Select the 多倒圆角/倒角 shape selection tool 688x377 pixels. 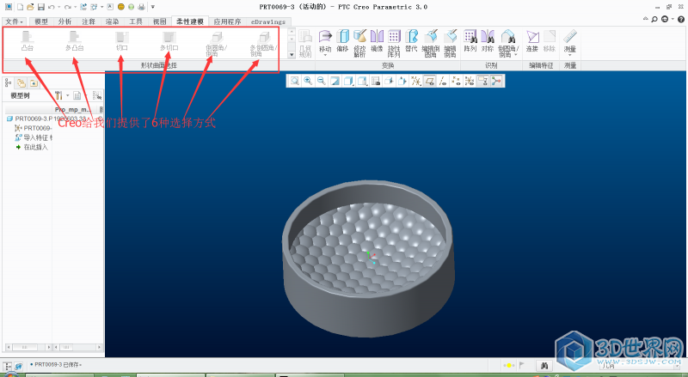[263, 44]
